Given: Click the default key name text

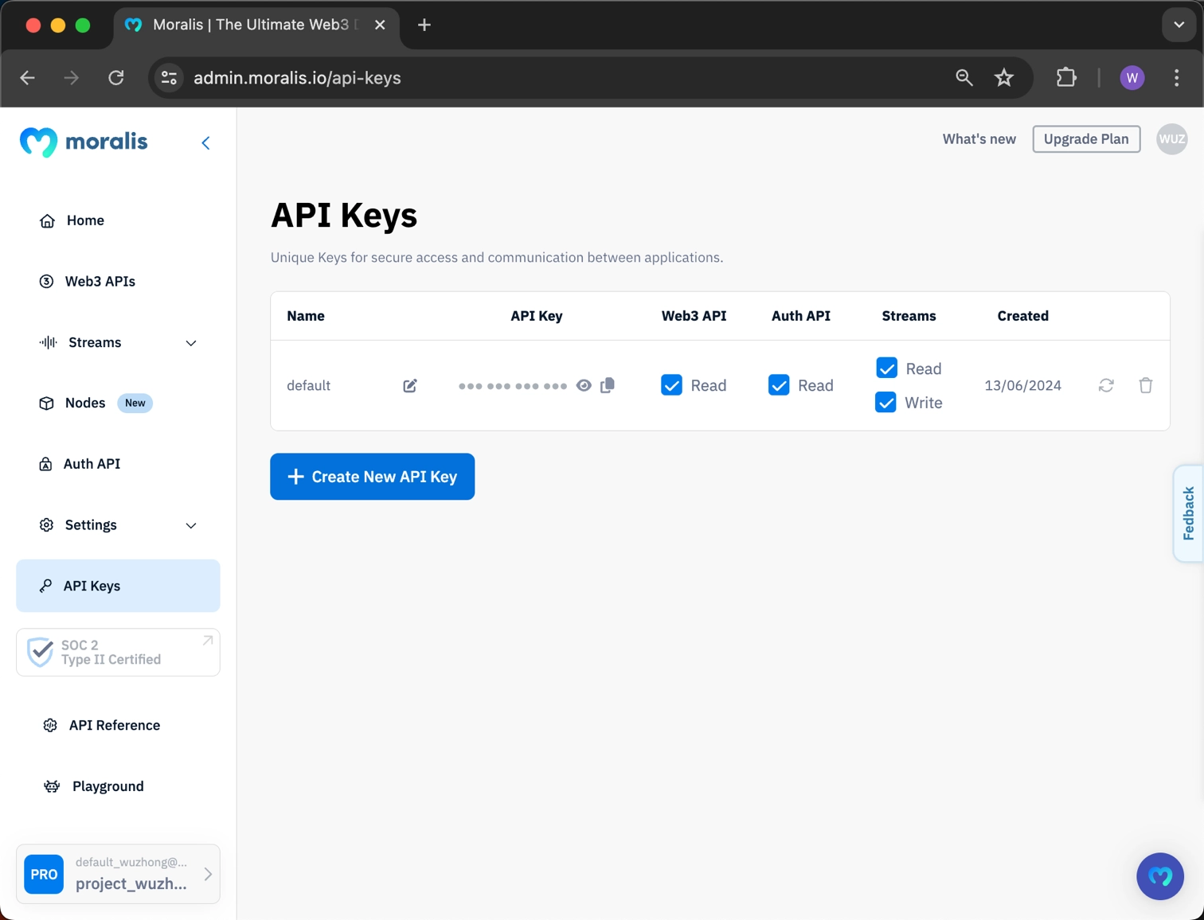Looking at the screenshot, I should click(308, 385).
